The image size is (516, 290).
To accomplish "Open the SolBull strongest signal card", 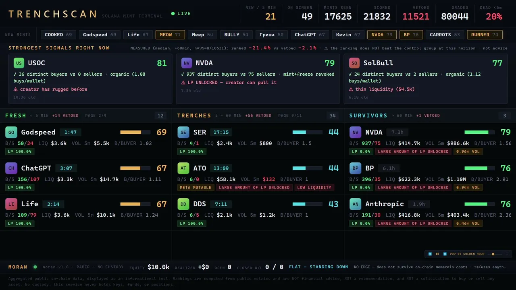I will coord(426,79).
